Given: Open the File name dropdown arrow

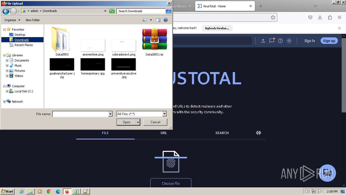Looking at the screenshot, I should pyautogui.click(x=110, y=114).
